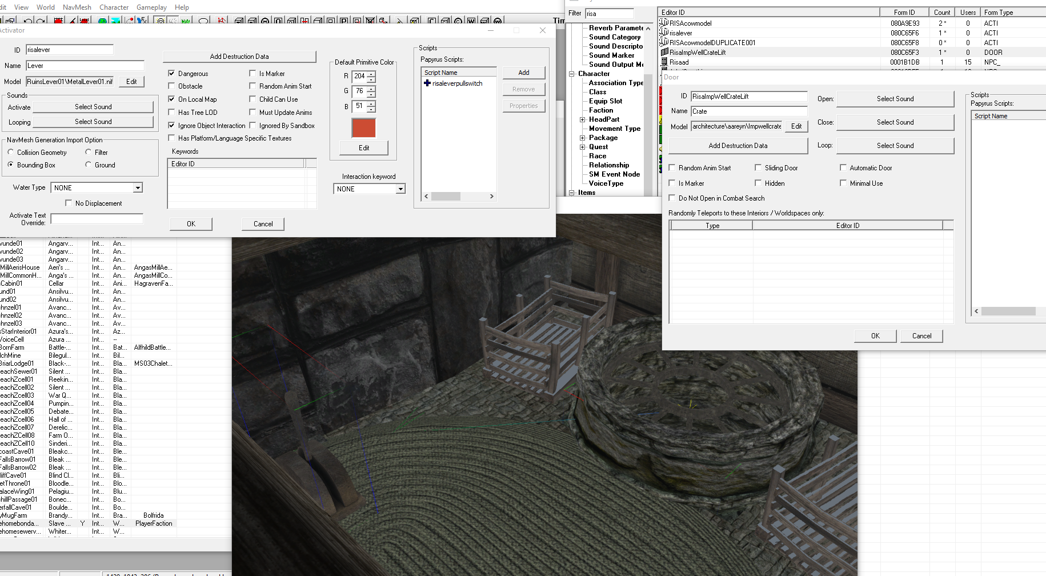Open the Interaction keyword dropdown
Viewport: 1046px width, 576px height.
[x=400, y=189]
